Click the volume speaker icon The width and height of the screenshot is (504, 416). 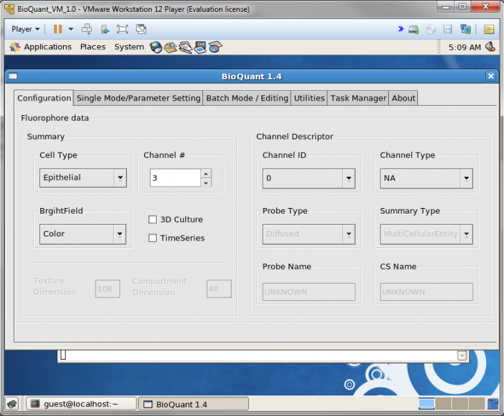point(490,47)
